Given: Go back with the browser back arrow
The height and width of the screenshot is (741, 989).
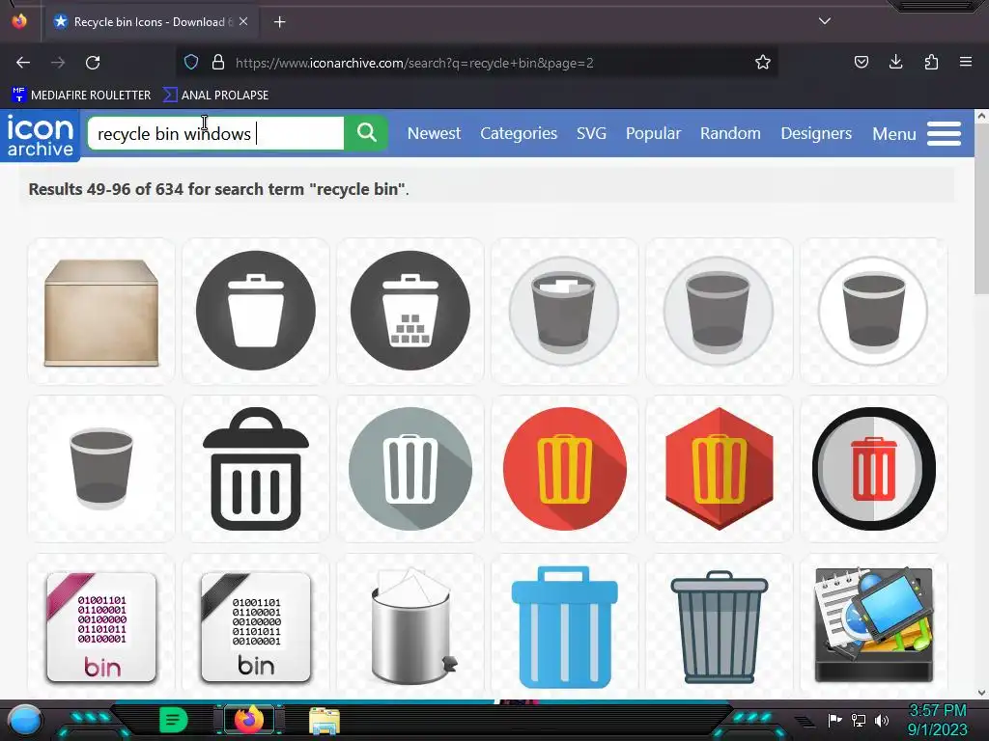Looking at the screenshot, I should coord(23,63).
